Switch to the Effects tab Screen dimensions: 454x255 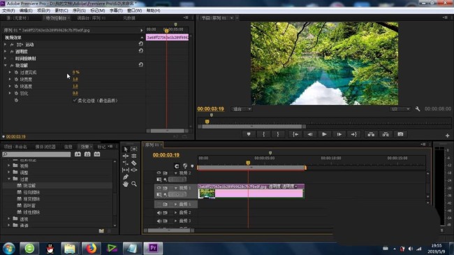pos(85,147)
